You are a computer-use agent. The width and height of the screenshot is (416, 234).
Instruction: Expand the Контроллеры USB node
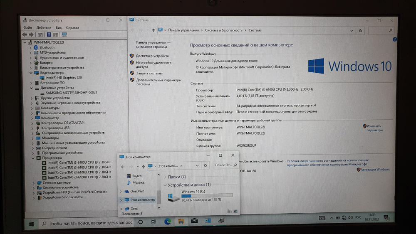click(x=32, y=128)
